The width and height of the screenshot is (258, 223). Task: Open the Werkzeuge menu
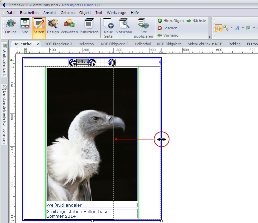tap(117, 13)
